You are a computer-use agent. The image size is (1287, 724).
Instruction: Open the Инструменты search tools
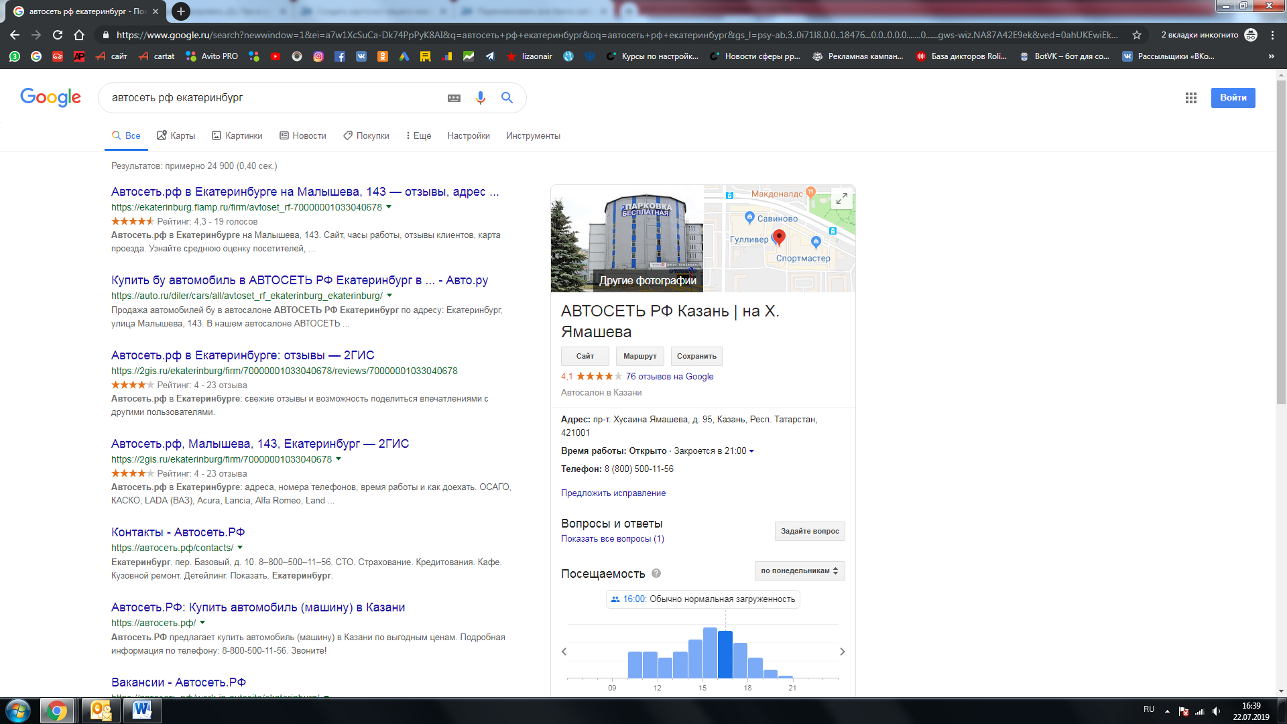pos(533,136)
